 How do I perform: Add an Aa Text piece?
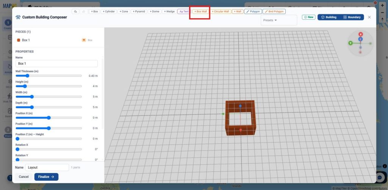tap(184, 11)
